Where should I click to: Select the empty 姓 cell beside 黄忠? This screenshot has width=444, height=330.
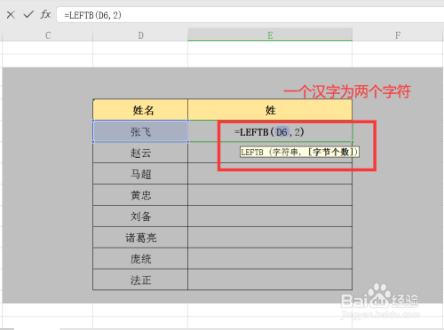coord(270,195)
